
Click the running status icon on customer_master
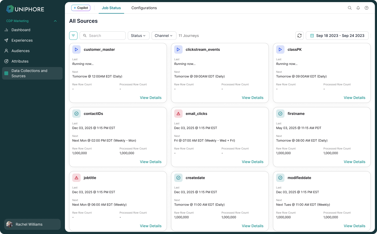pyautogui.click(x=76, y=49)
